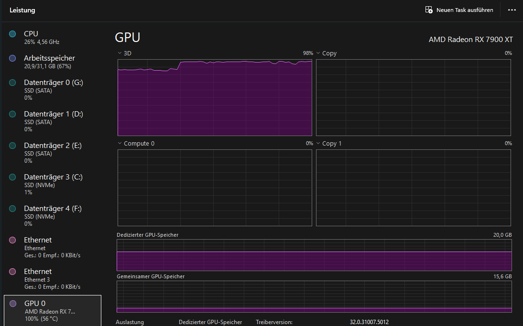Image resolution: width=523 pixels, height=326 pixels.
Task: Click the Dedizierter GPU-Speicher graph label
Action: coord(147,235)
